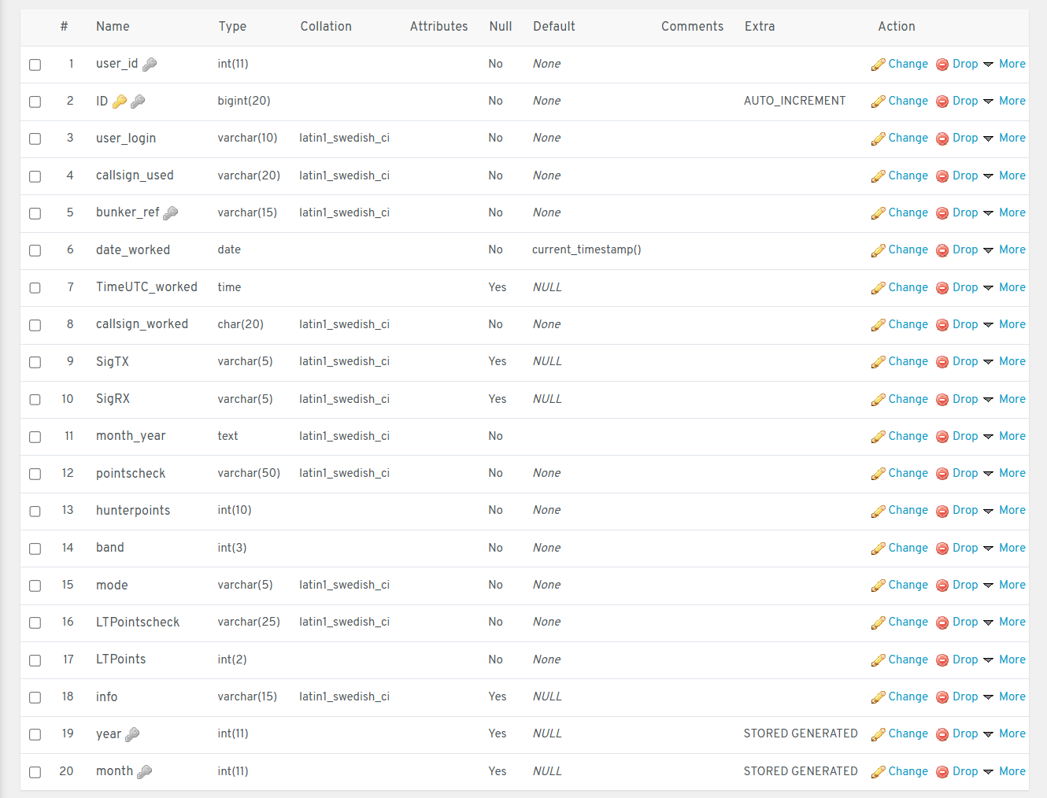The width and height of the screenshot is (1047, 798).
Task: Click the Type column header
Action: pyautogui.click(x=232, y=27)
